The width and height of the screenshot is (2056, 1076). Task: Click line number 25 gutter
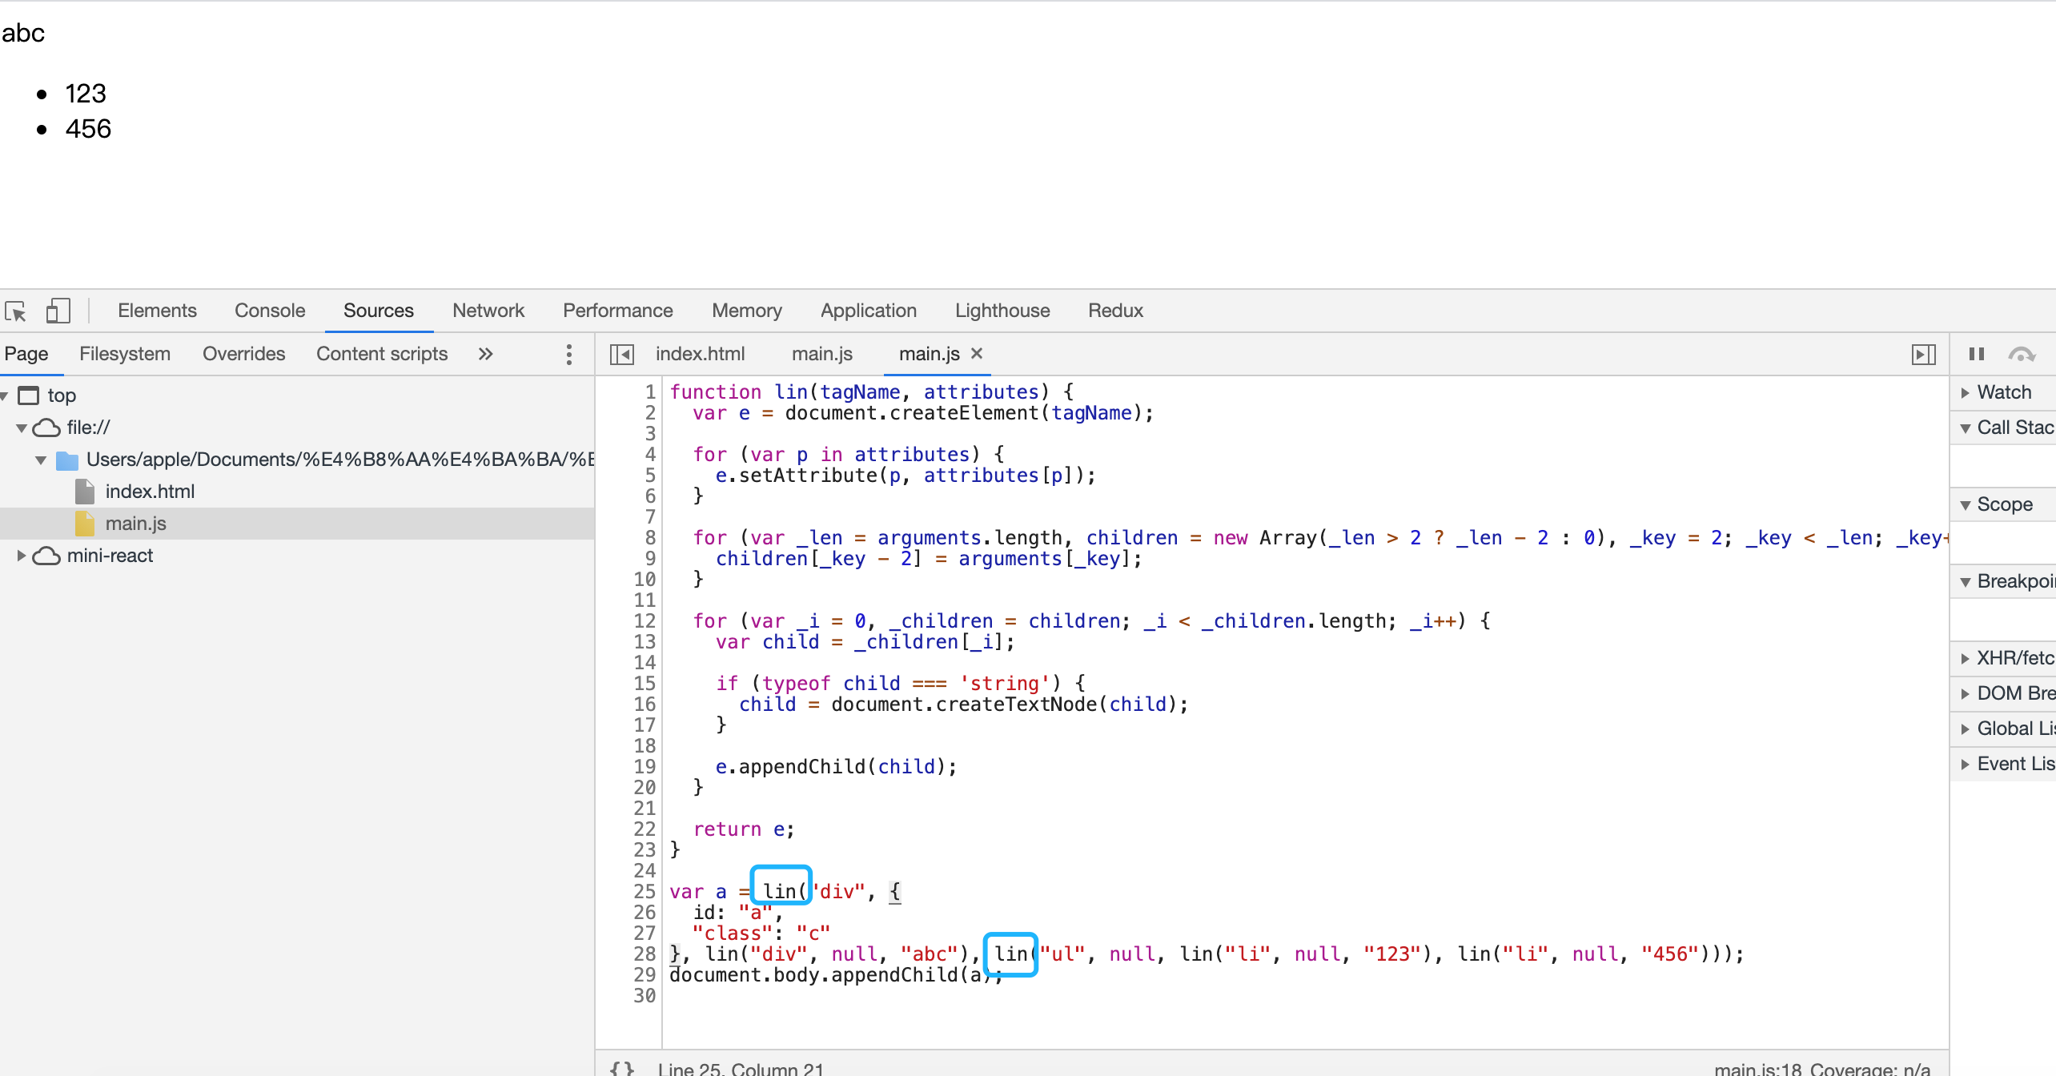click(645, 892)
